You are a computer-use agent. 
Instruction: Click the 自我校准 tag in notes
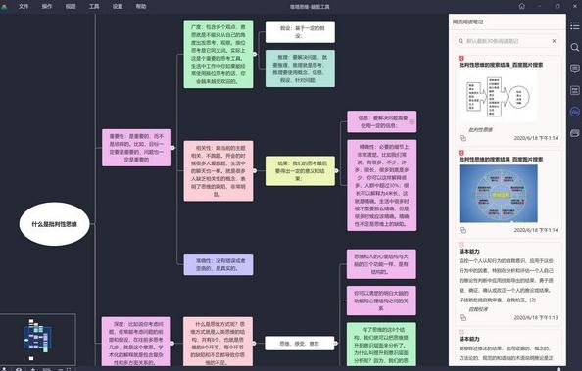pyautogui.click(x=478, y=309)
